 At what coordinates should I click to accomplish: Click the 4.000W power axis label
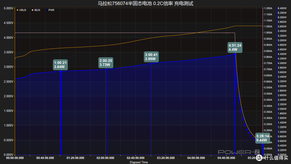pyautogui.click(x=282, y=63)
